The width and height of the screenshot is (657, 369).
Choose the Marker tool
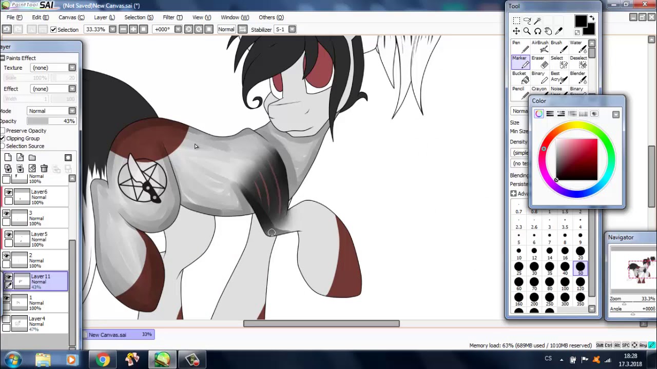[520, 61]
